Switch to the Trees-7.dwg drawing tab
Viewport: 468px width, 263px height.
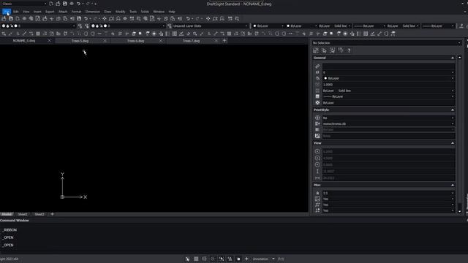tap(191, 41)
